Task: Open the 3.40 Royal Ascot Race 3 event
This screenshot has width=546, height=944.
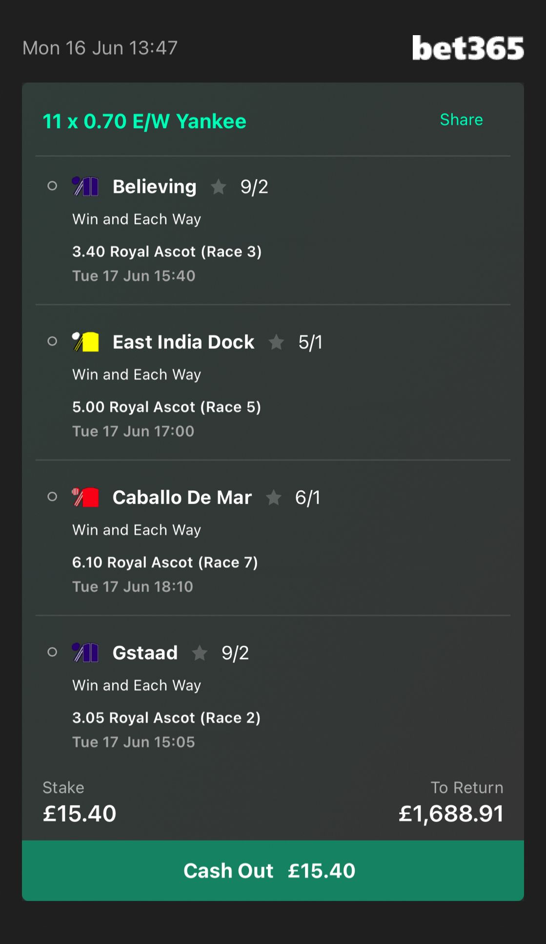Action: tap(167, 252)
